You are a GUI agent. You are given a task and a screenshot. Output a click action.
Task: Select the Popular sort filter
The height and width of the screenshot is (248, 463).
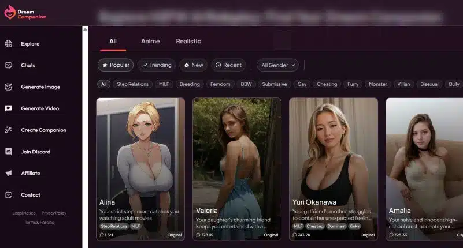point(116,65)
